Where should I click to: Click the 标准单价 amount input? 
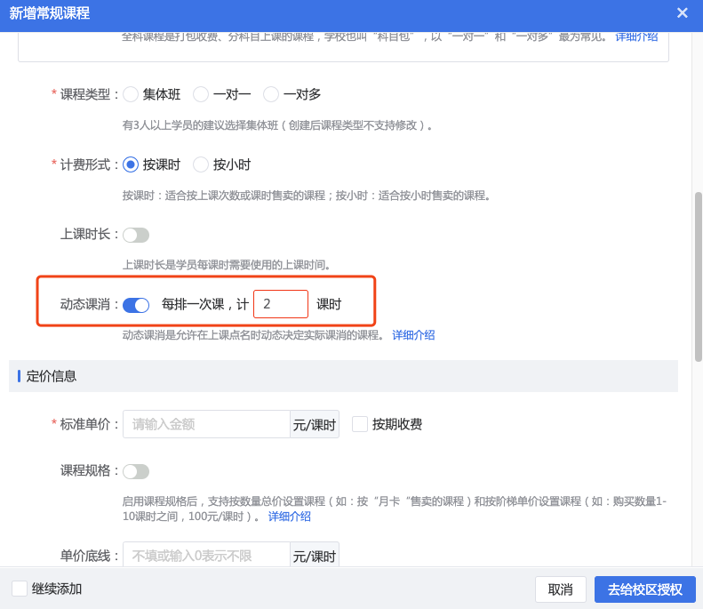tap(206, 424)
